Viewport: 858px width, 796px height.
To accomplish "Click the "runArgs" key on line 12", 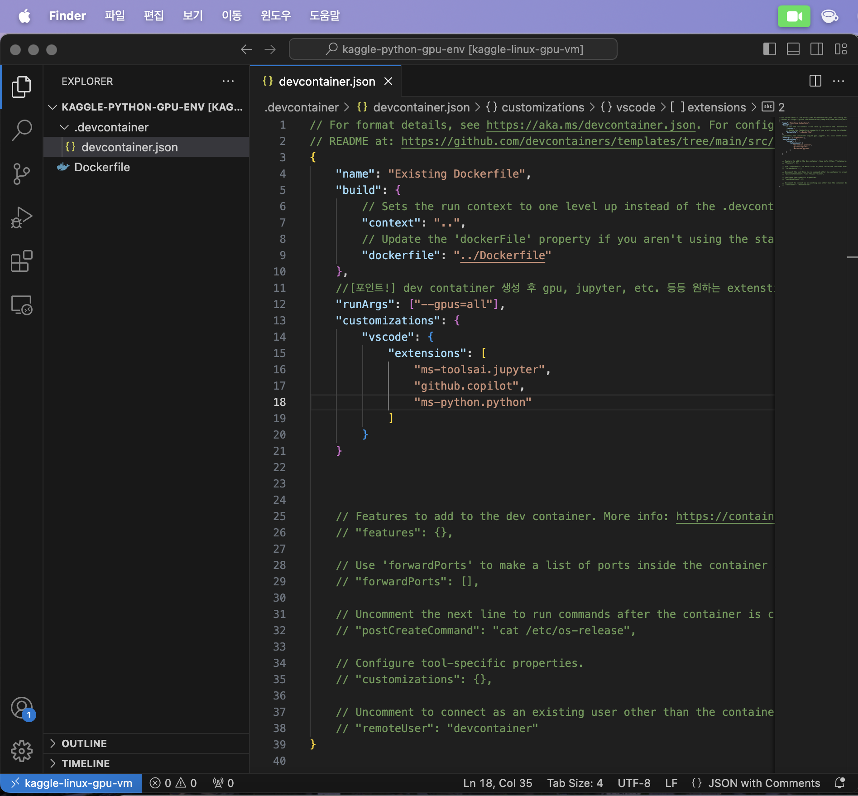I will [x=365, y=304].
